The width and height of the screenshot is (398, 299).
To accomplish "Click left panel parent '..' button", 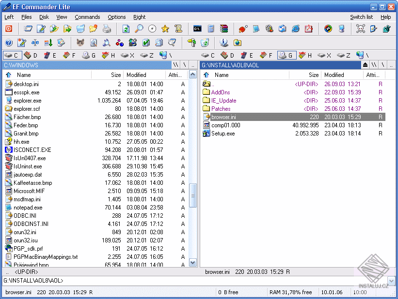I will pos(193,65).
